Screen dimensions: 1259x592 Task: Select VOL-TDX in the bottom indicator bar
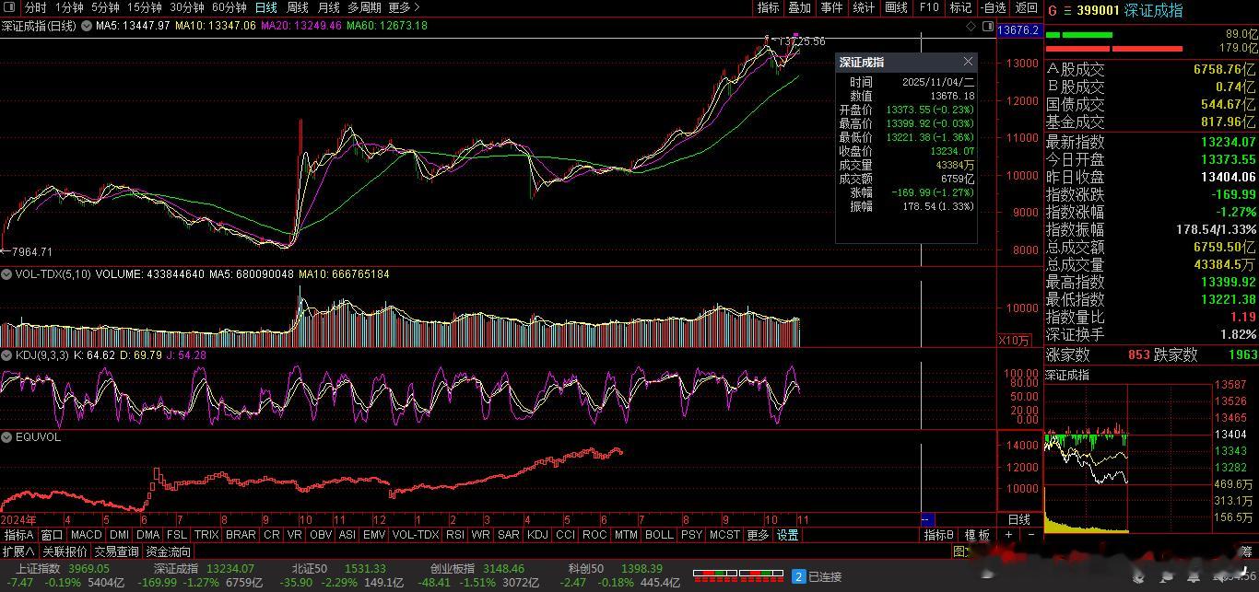[x=416, y=535]
